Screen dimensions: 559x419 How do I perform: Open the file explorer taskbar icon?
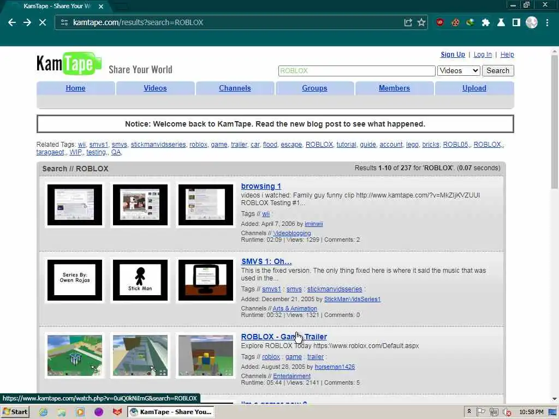[62, 412]
